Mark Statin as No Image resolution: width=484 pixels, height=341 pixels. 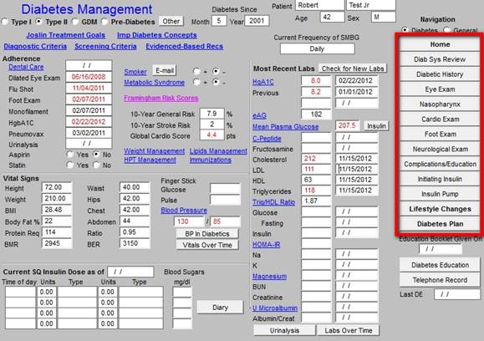(97, 165)
